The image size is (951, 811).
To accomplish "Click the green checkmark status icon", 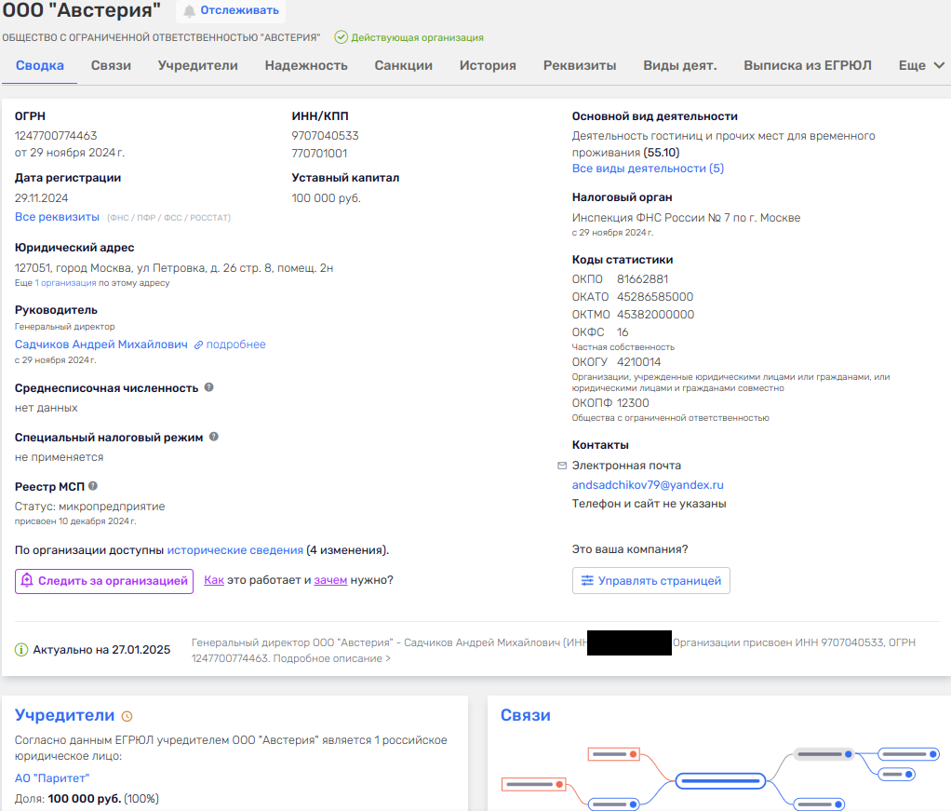I will (x=342, y=37).
